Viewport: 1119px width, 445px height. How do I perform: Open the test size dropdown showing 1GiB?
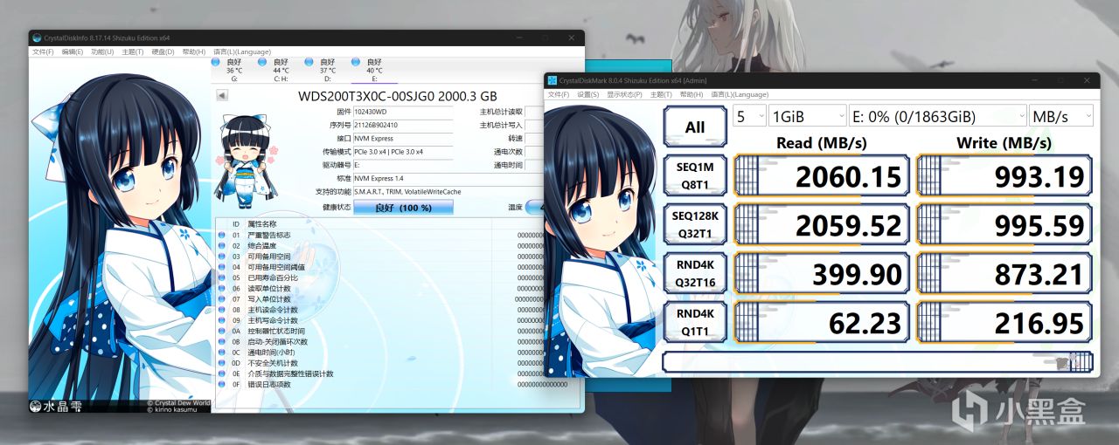[x=806, y=116]
